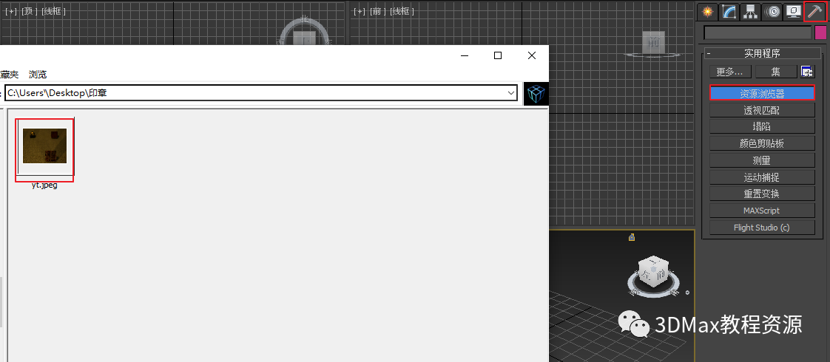
Task: Open the MAXScript utility
Action: point(762,211)
